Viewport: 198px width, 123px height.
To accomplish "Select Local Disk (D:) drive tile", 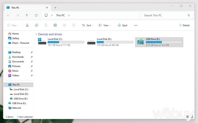I will [x=110, y=42].
